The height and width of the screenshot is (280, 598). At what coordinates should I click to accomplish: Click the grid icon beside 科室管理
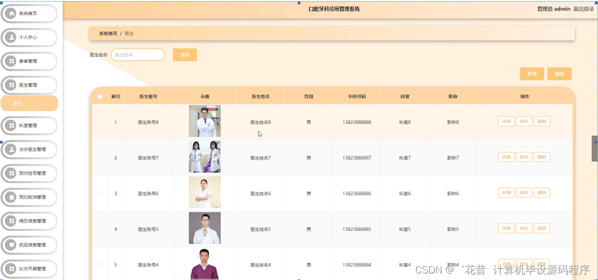(x=12, y=126)
